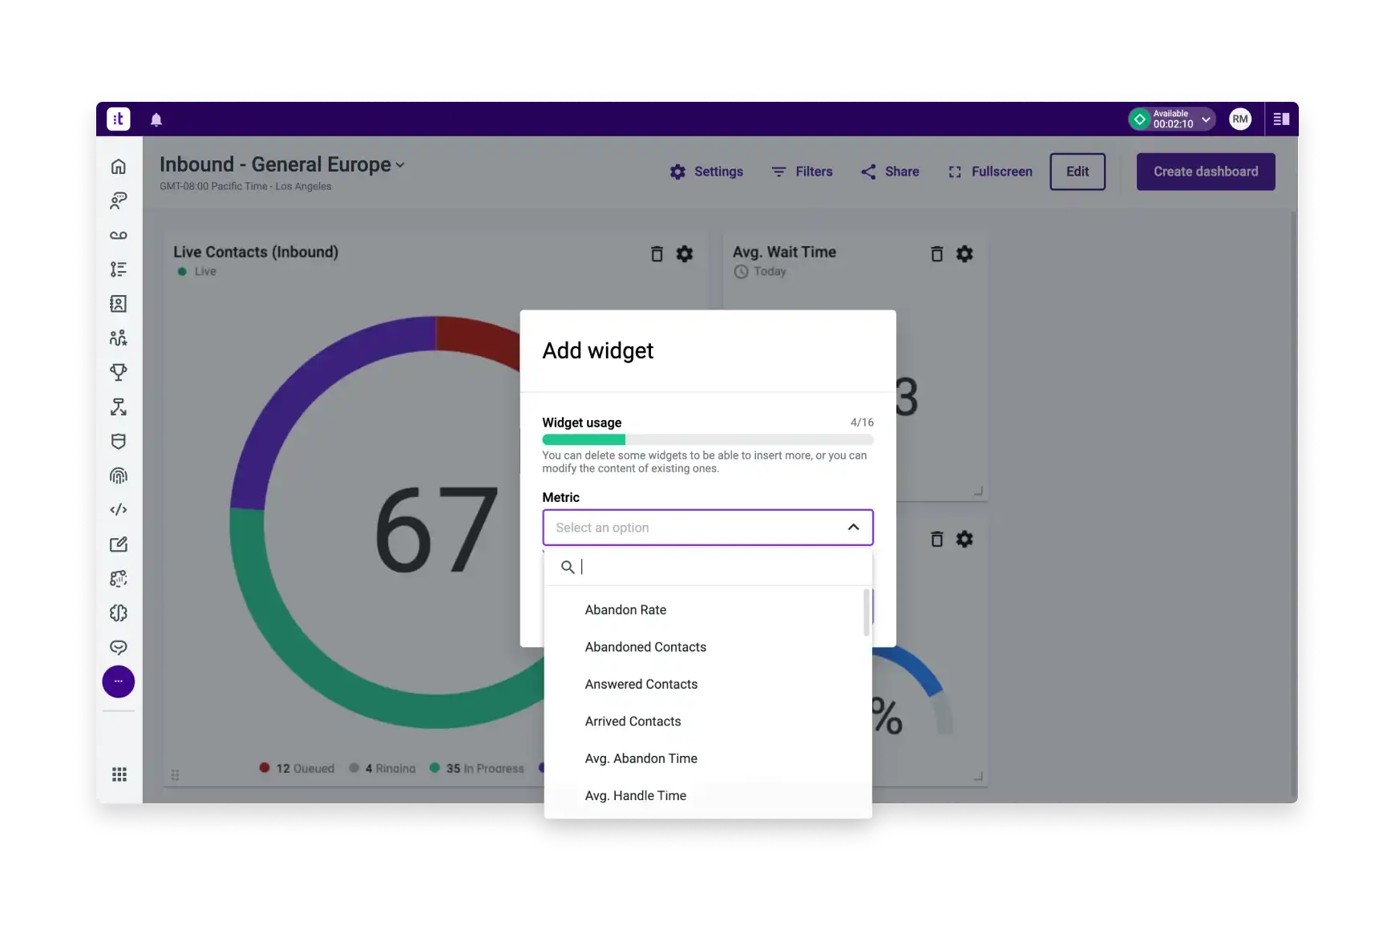Click the trophy icon in sidebar

(x=119, y=372)
